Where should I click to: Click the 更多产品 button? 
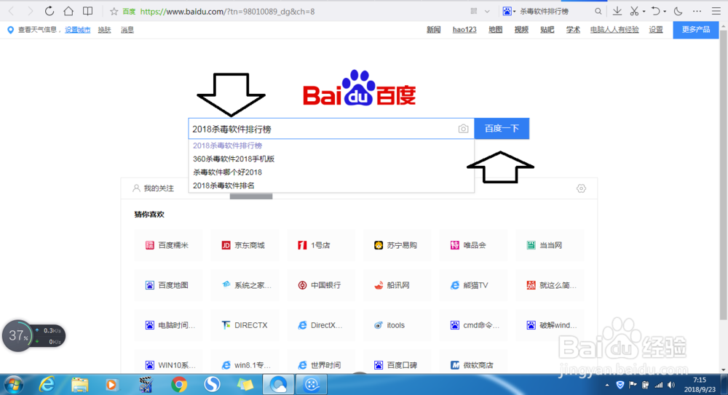point(695,30)
